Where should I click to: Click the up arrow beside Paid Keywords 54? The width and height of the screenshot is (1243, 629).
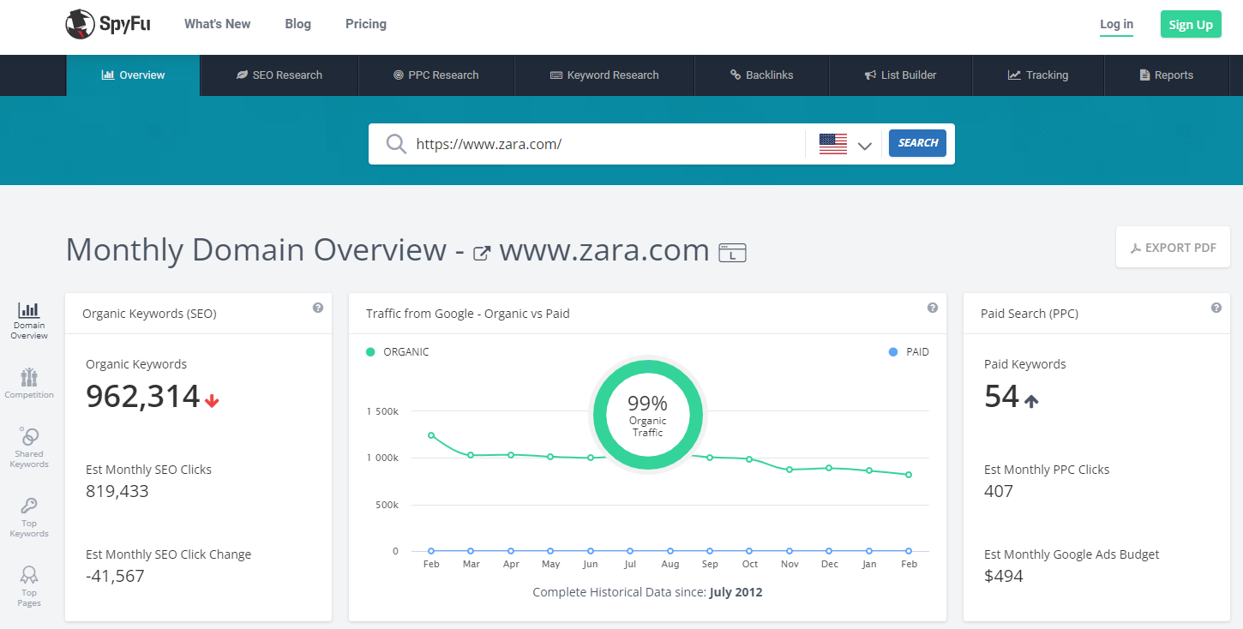click(1031, 400)
